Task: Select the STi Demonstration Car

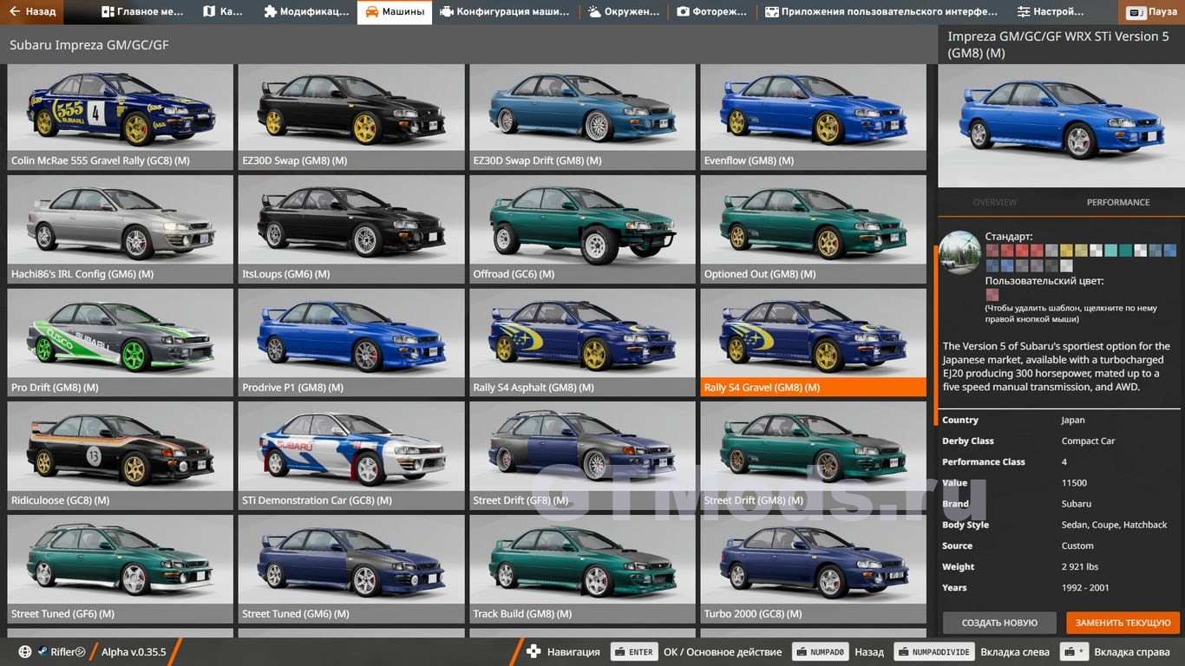Action: pos(351,456)
